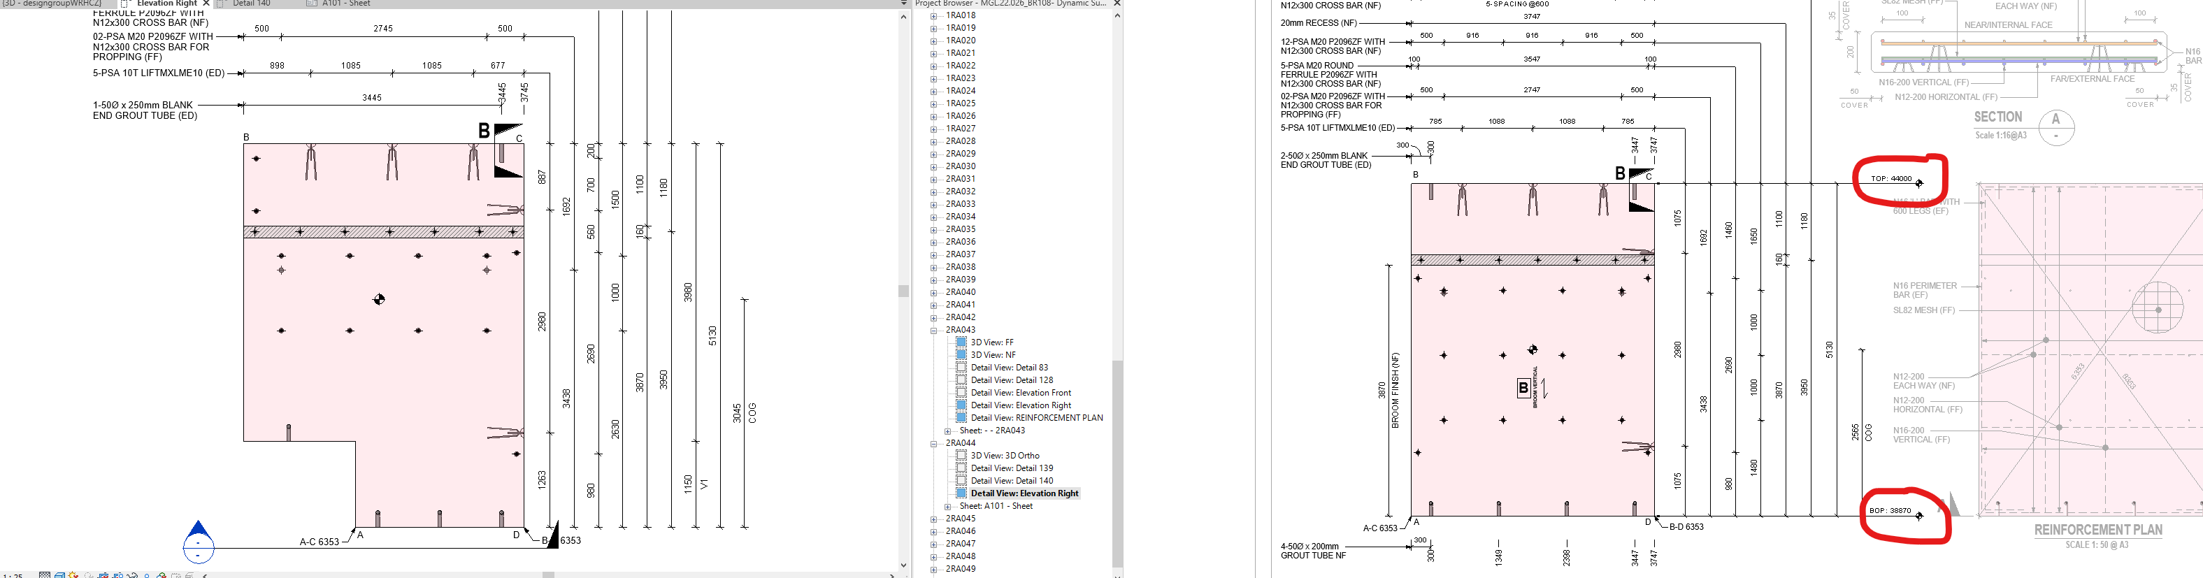Open the view tabs overflow dropdown arrow
The image size is (2203, 578).
click(904, 3)
